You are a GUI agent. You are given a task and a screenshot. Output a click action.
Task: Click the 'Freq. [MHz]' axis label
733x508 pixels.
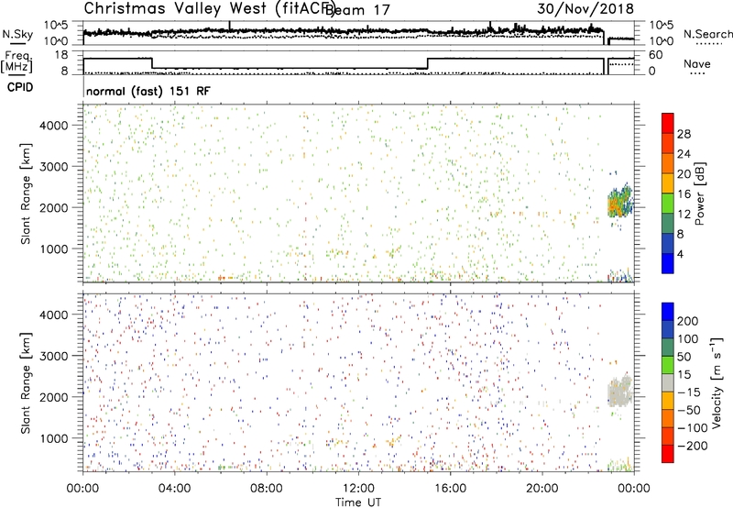16,61
